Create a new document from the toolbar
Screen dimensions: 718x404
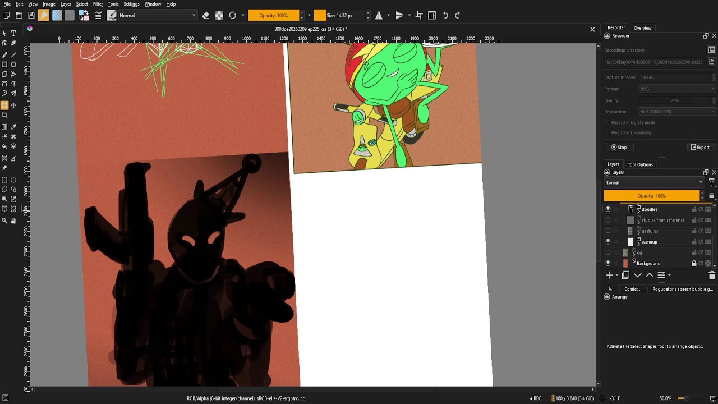click(x=7, y=16)
